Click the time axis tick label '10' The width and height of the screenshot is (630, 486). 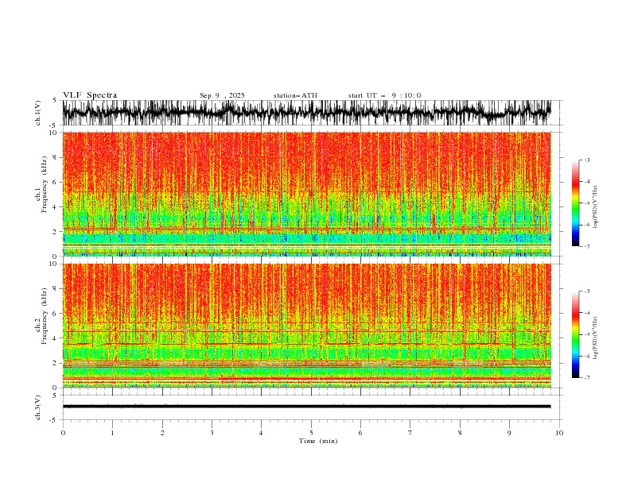tap(559, 433)
